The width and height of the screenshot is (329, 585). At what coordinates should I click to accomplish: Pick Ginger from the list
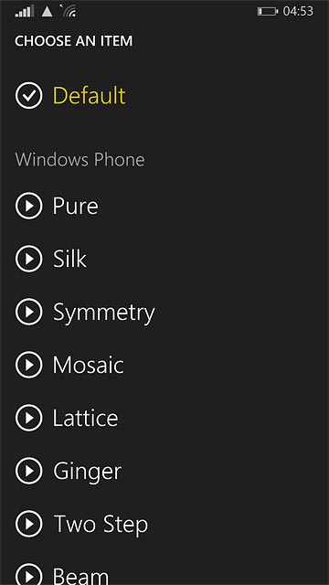pos(88,472)
